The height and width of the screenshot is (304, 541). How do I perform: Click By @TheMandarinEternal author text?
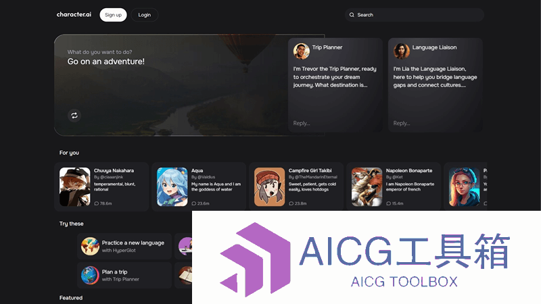pyautogui.click(x=313, y=177)
